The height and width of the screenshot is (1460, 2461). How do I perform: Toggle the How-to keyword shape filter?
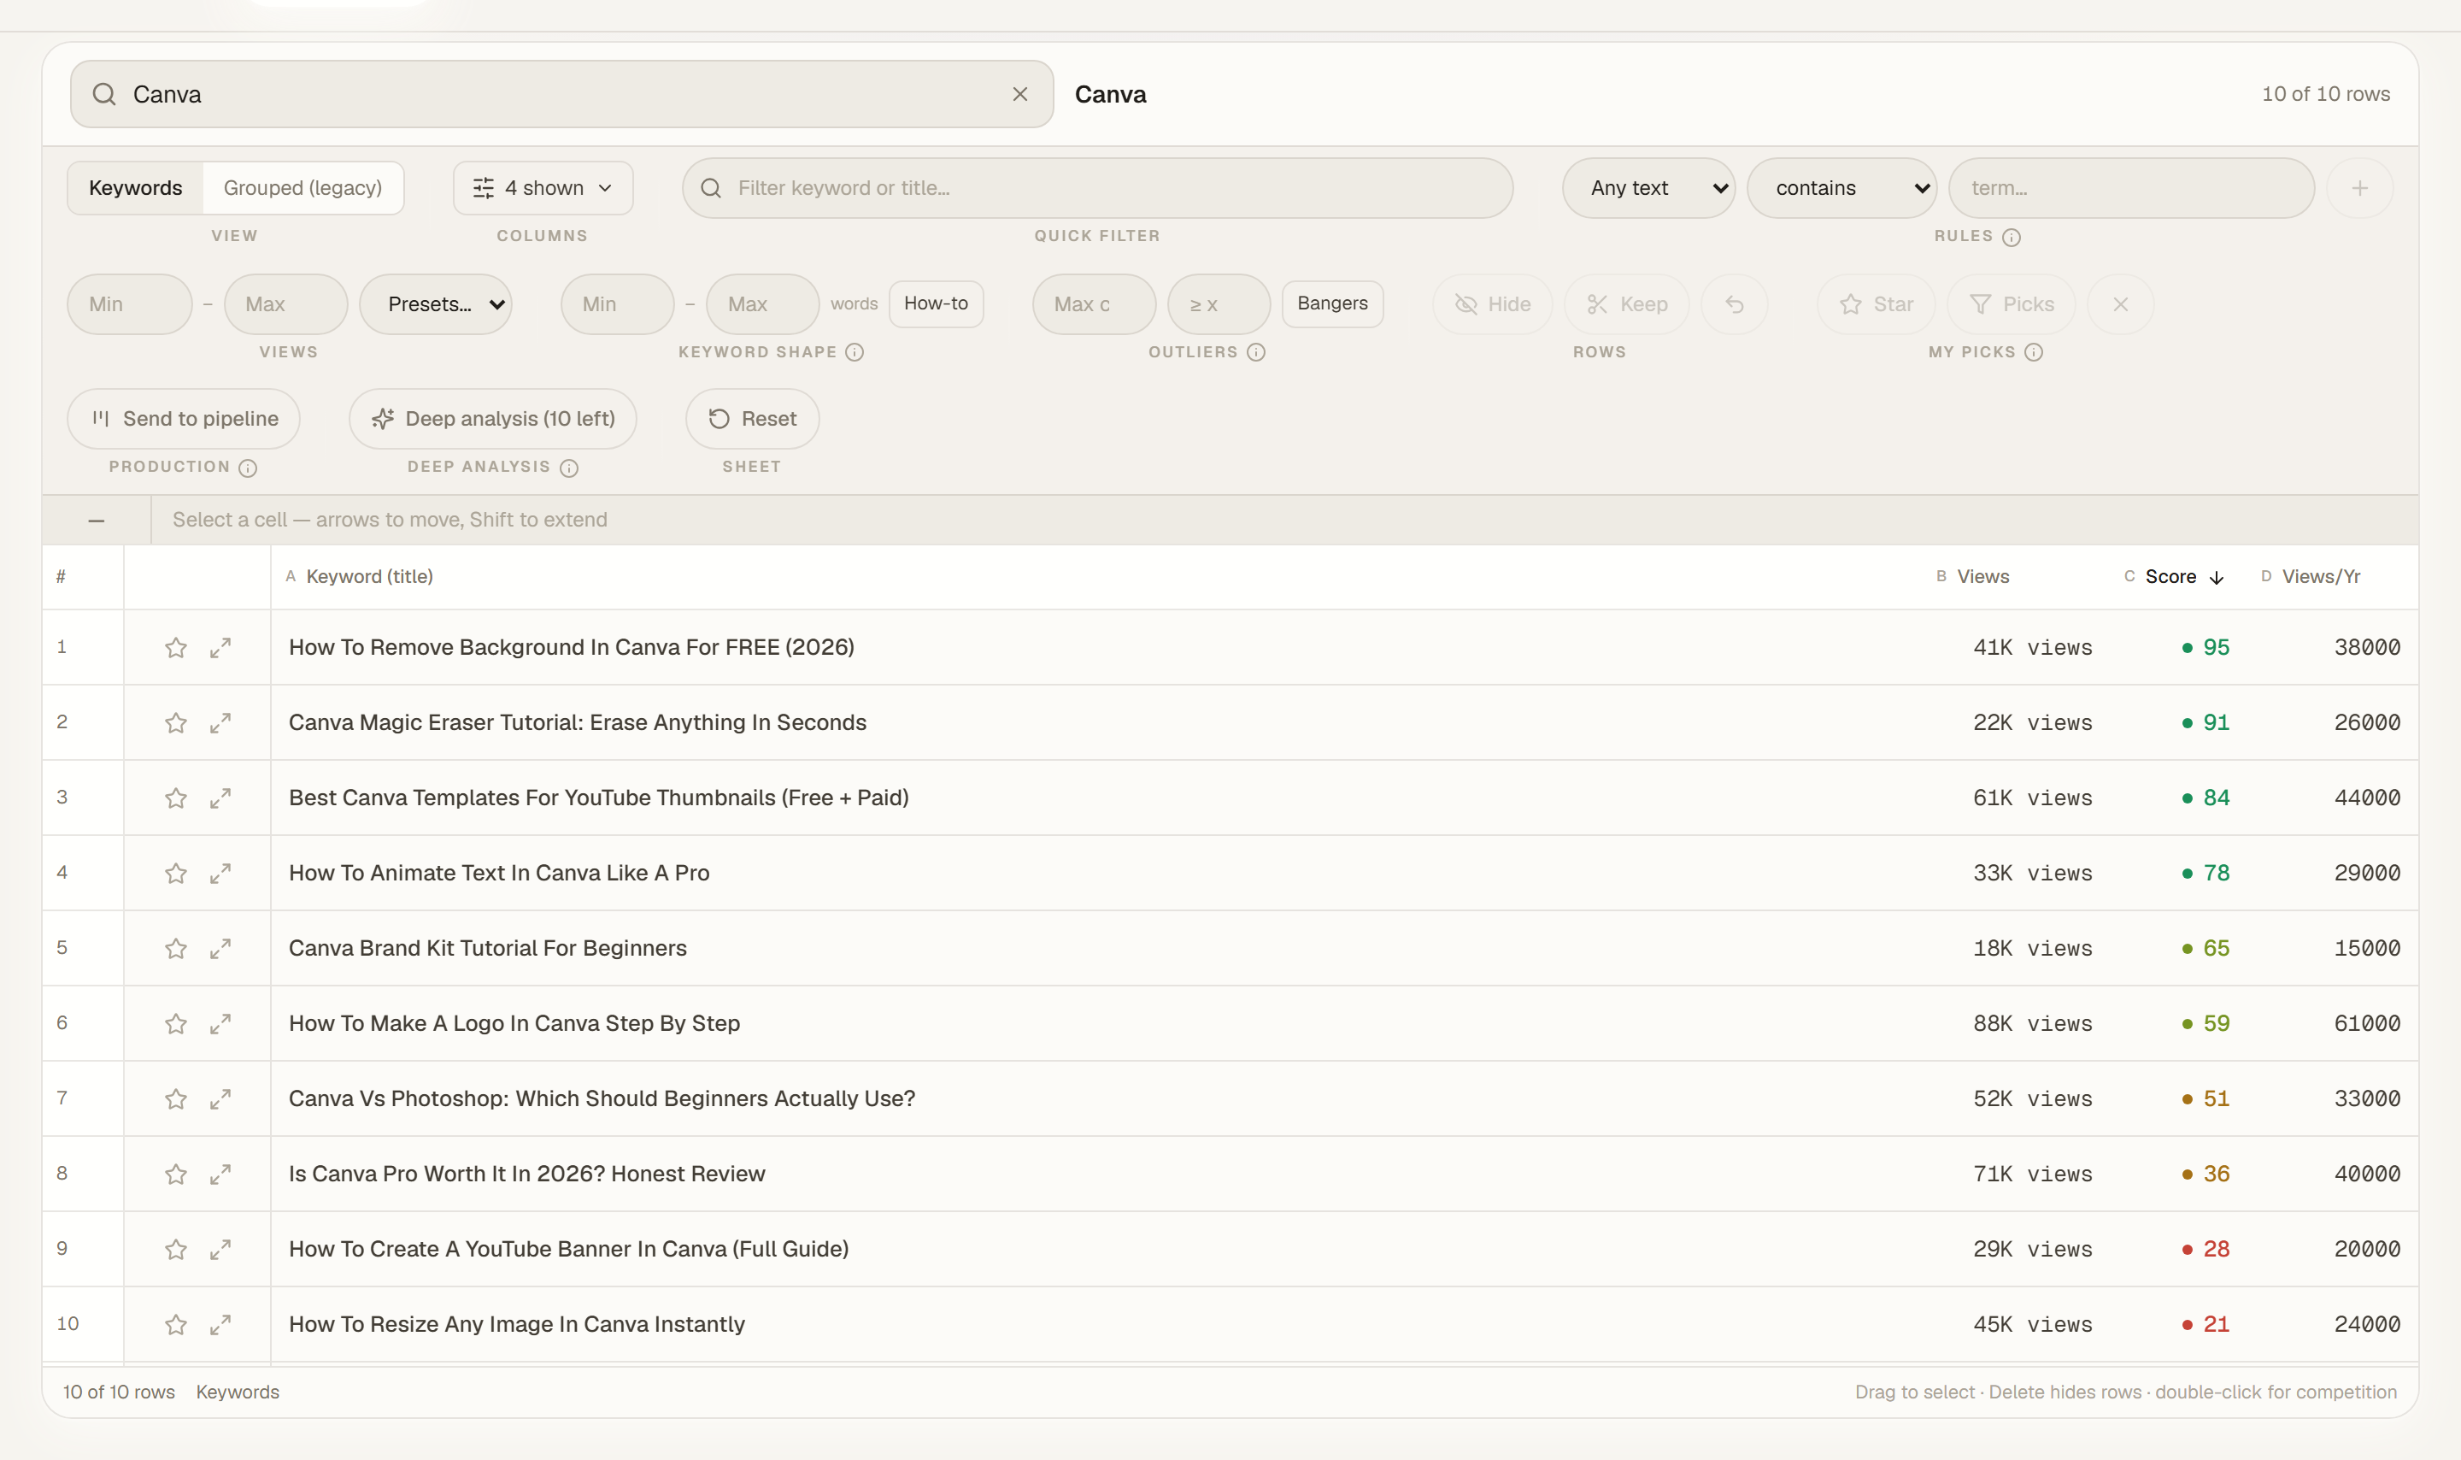click(936, 303)
